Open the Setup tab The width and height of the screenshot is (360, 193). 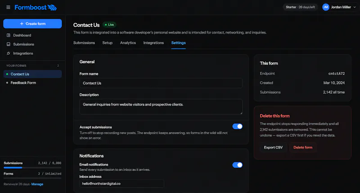click(x=108, y=43)
